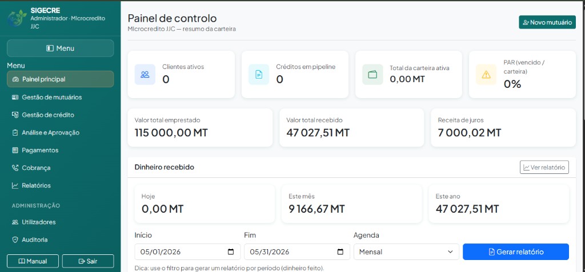Click the Valor total emprestado card
Viewport: 585px width, 272px height.
(x=200, y=127)
